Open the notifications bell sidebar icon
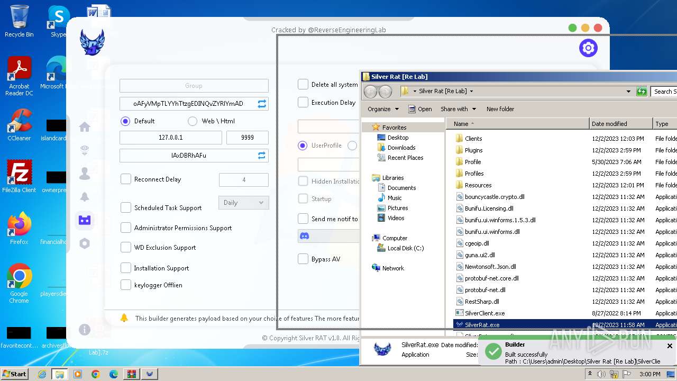 85,197
